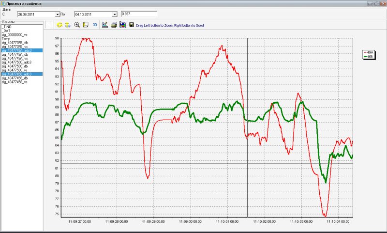This screenshot has height=233, width=387.
Task: Toggle the 3D chart view
Action: click(x=95, y=25)
